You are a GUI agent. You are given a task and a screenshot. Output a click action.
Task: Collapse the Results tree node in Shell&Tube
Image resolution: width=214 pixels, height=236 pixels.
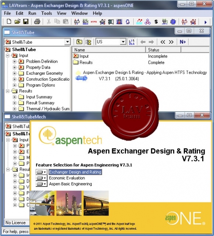pos(7,91)
